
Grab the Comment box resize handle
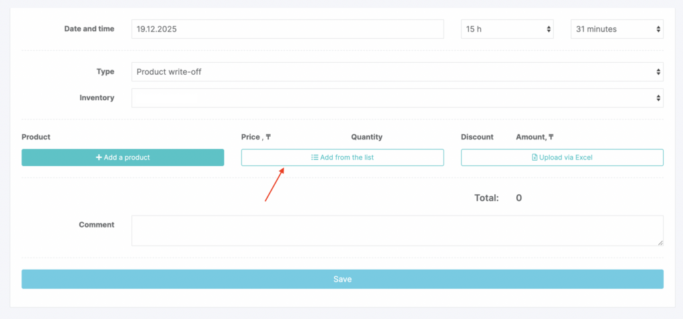660,243
